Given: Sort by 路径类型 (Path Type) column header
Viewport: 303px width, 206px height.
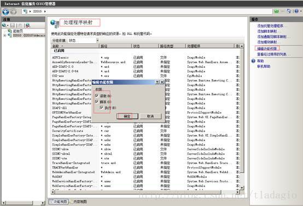Looking at the screenshot, I should click(x=172, y=46).
